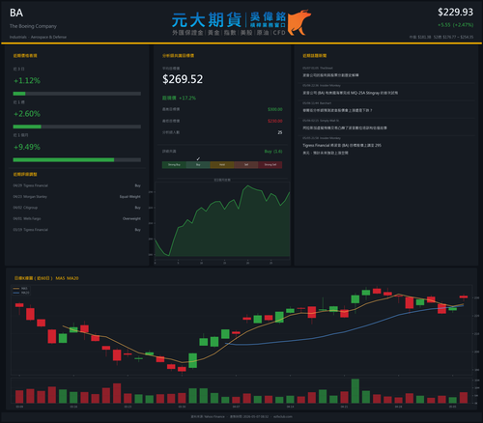
Task: Click the progress bar under +1.12%
Action: 77,94
